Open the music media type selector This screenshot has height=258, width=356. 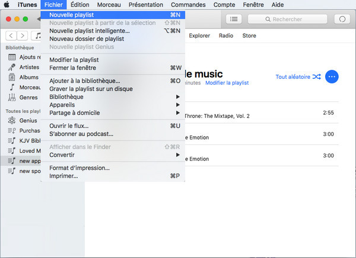coord(36,36)
